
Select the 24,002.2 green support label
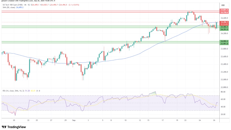(224, 41)
